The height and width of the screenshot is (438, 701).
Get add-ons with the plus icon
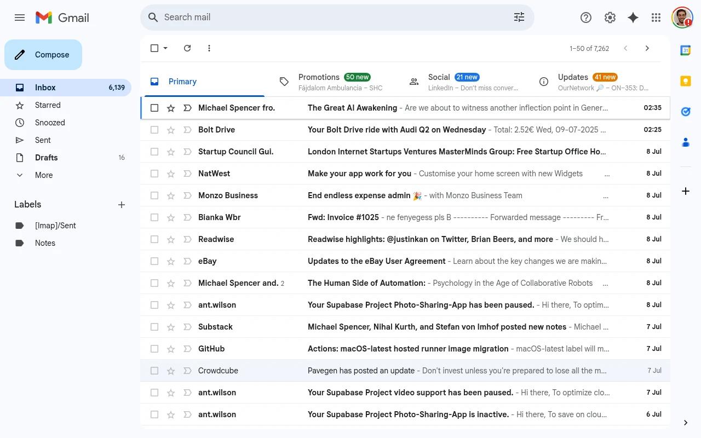coord(686,191)
